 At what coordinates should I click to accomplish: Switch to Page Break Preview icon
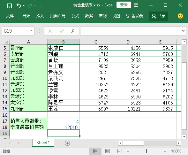click(120, 151)
